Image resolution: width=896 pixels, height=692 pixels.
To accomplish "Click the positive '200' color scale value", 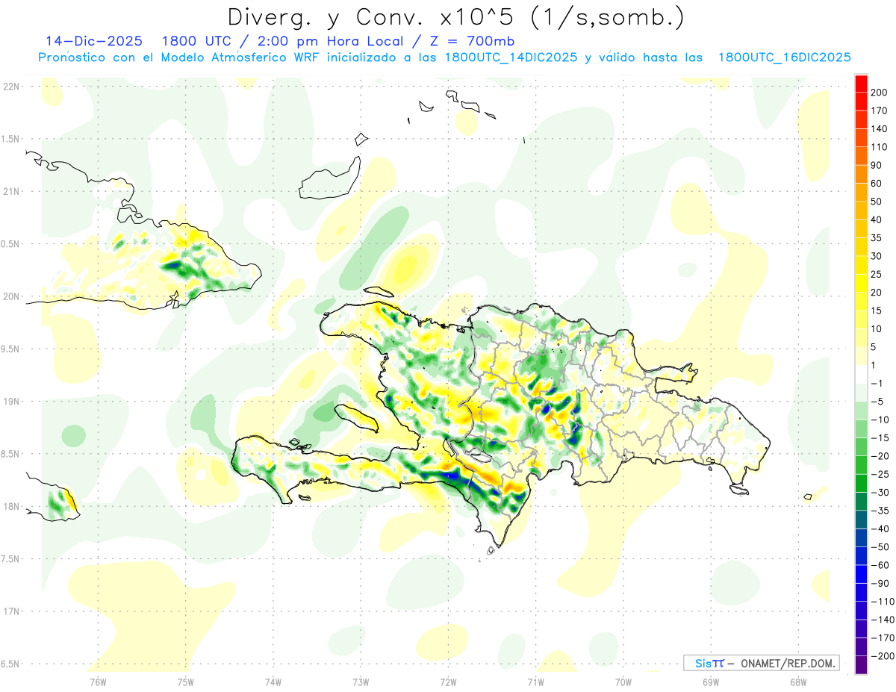I will [879, 93].
